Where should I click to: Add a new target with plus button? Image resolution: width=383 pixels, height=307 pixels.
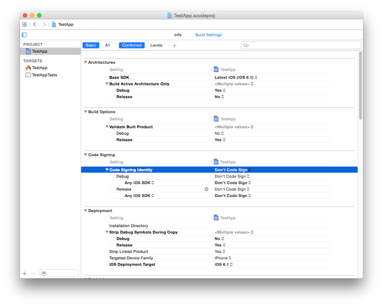click(x=24, y=273)
